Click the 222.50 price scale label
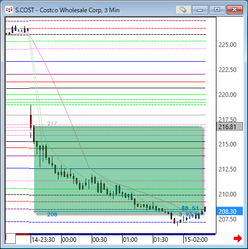 227,69
